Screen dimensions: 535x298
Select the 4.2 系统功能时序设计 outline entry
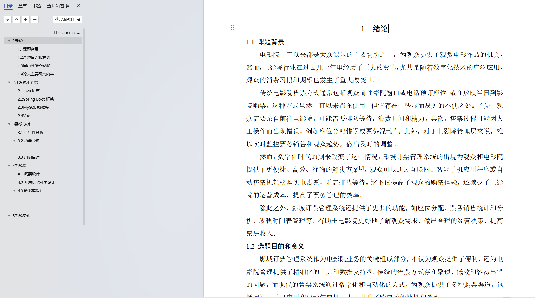click(x=36, y=182)
